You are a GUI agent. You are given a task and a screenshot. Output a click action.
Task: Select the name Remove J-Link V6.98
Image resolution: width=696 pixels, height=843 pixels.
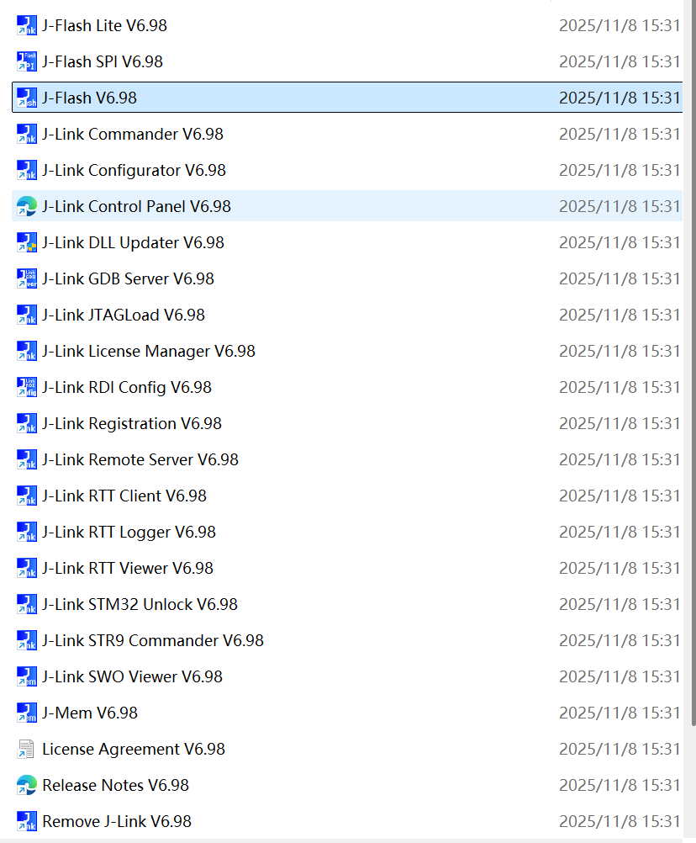[x=117, y=821]
